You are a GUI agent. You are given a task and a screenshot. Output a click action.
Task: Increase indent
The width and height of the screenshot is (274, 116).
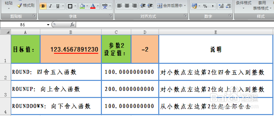[150, 6]
